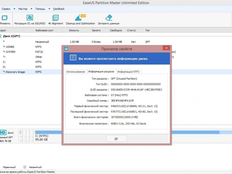Screen dimensions: 232x174
Task: Select the Диск 1(GPT) tree node
Action: coord(12,36)
